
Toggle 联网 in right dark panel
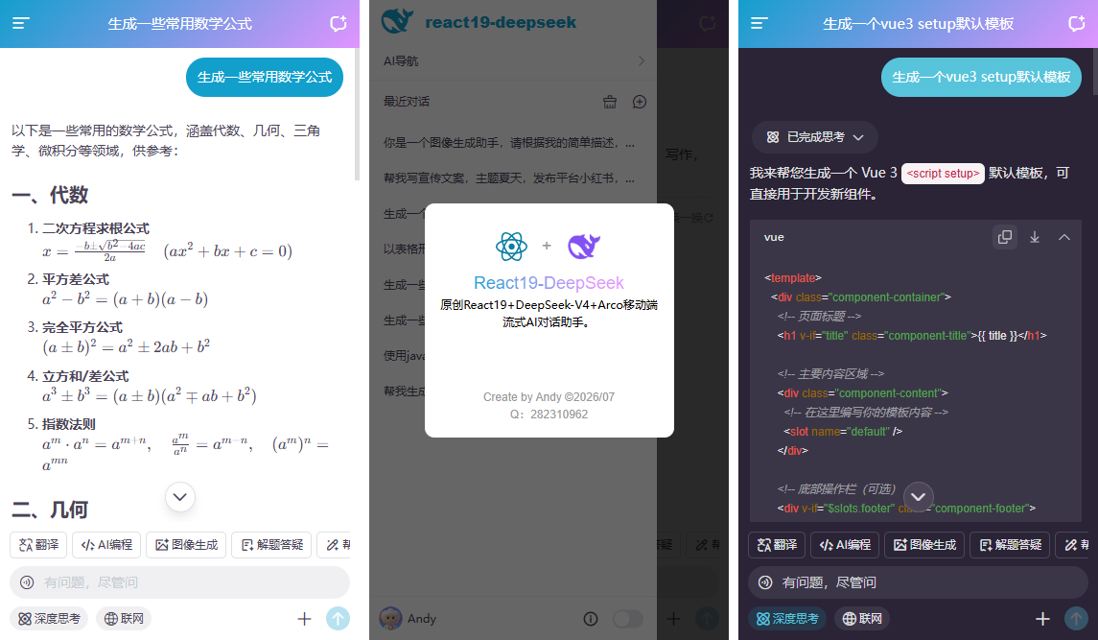point(862,618)
